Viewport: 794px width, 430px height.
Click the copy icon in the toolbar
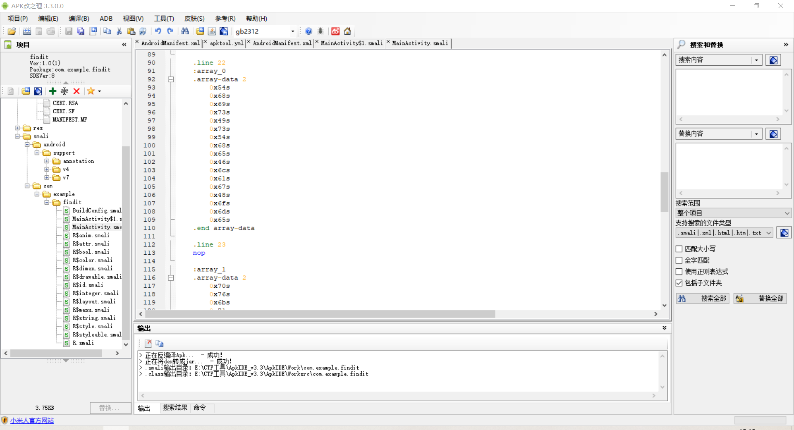click(107, 31)
